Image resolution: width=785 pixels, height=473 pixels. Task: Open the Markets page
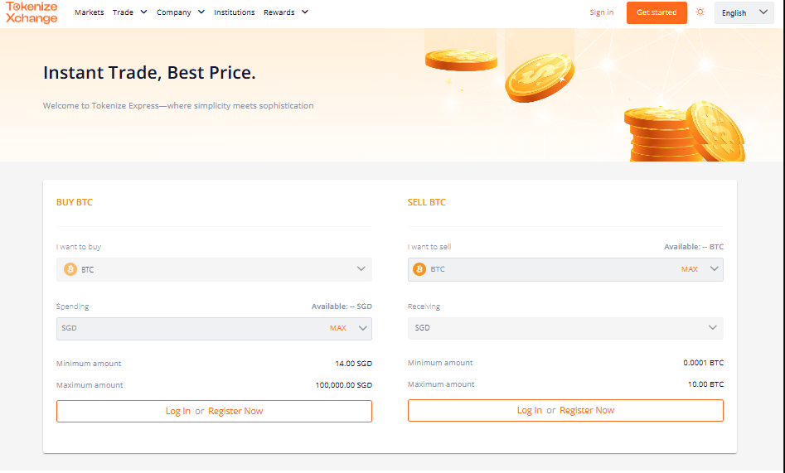tap(90, 12)
